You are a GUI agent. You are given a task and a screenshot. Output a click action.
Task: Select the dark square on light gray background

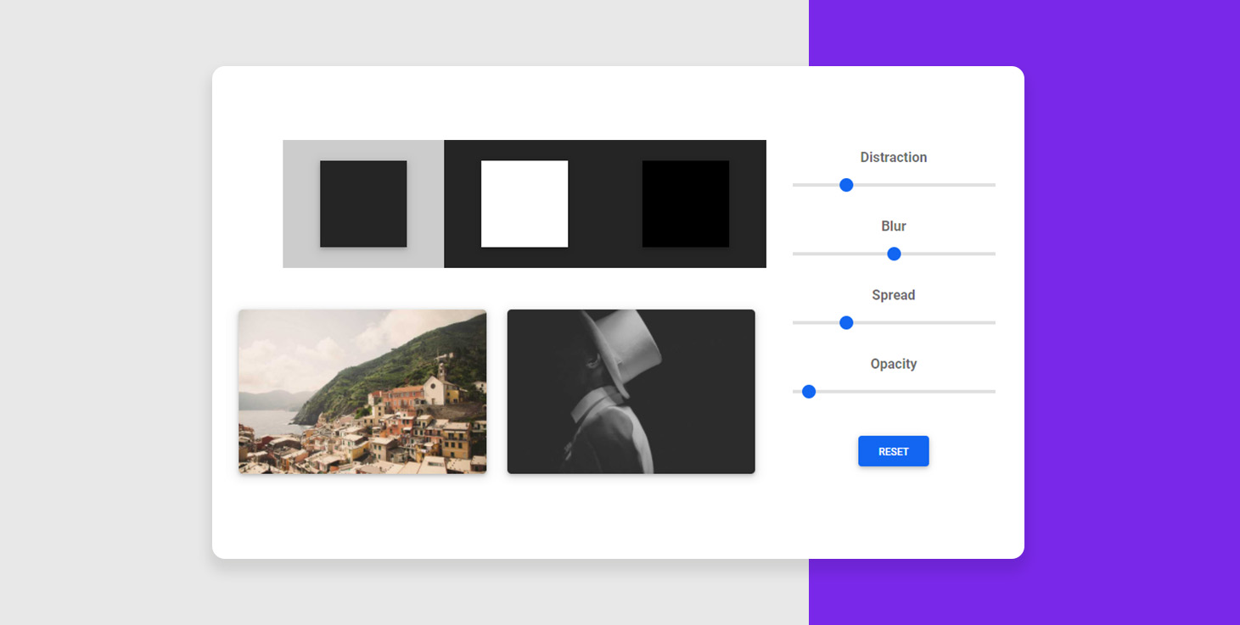363,204
